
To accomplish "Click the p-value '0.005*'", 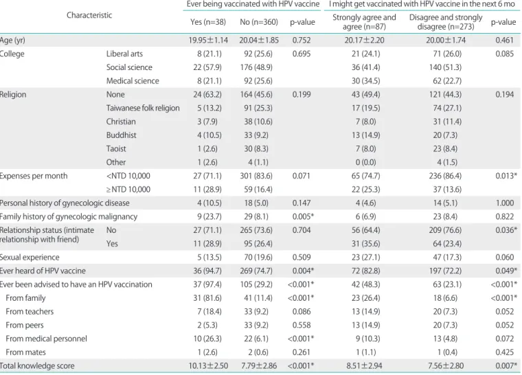I will (x=303, y=217).
